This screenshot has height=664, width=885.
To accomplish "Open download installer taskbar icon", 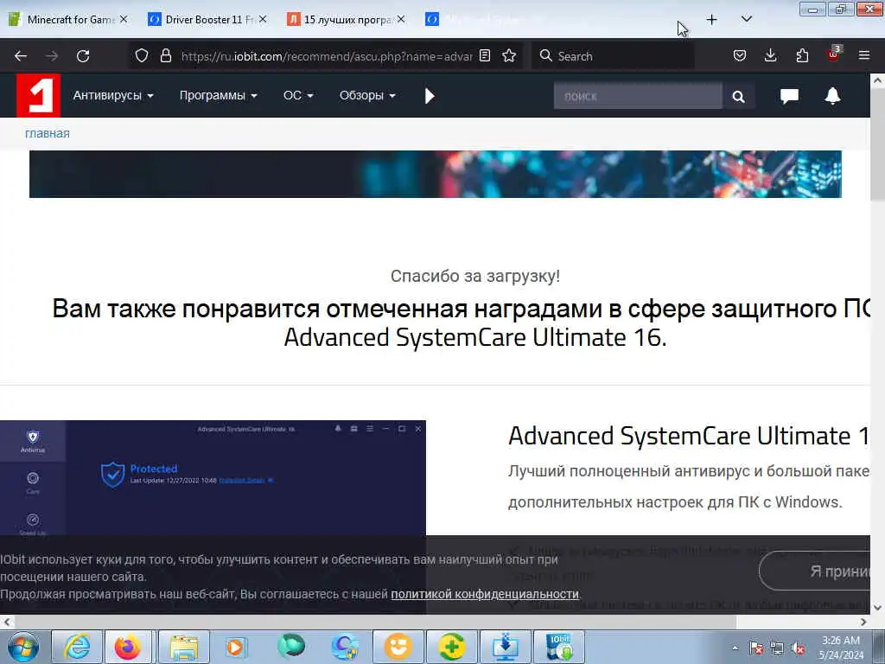I will [x=505, y=647].
